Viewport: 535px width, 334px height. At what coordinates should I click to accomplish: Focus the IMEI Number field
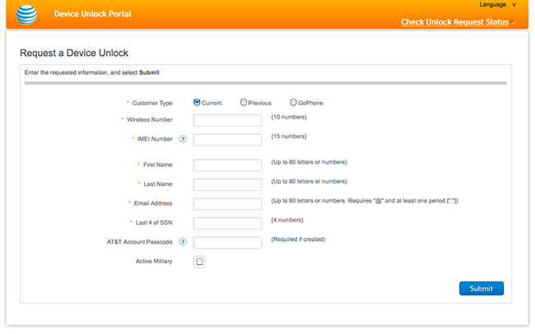tap(227, 140)
